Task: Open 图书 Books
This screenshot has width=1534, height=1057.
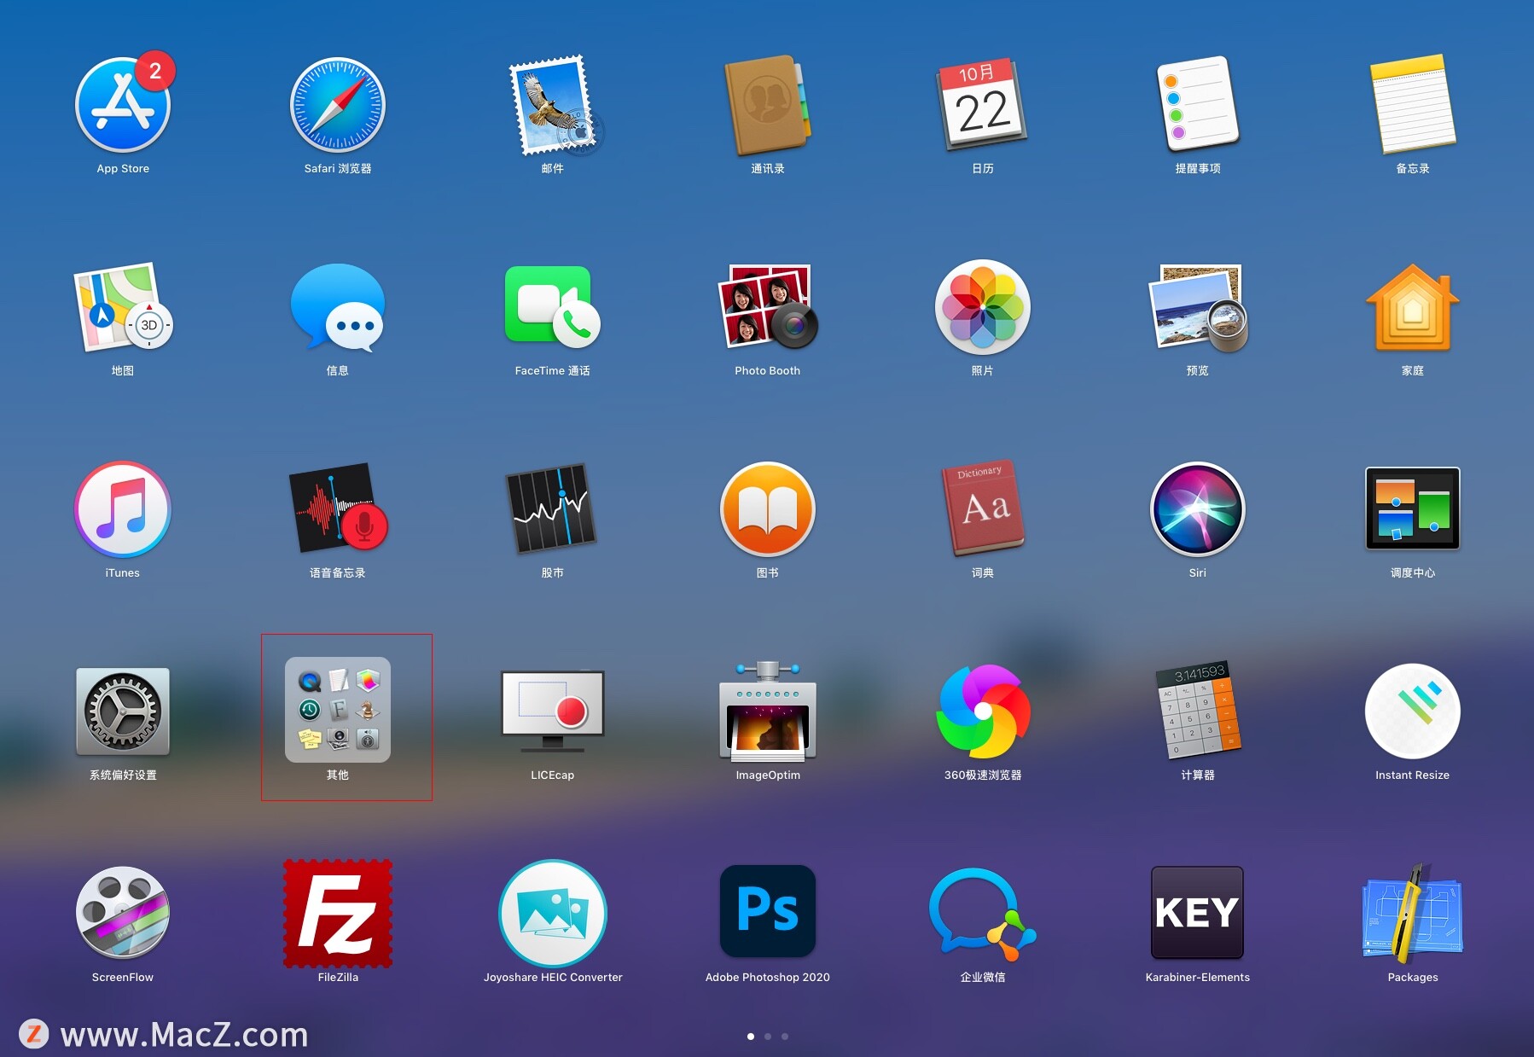Action: coord(768,509)
